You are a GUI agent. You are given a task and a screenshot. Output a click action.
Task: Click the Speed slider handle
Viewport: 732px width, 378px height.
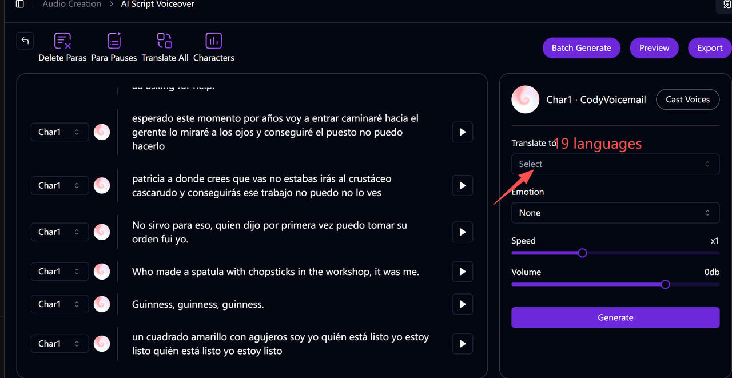[582, 253]
